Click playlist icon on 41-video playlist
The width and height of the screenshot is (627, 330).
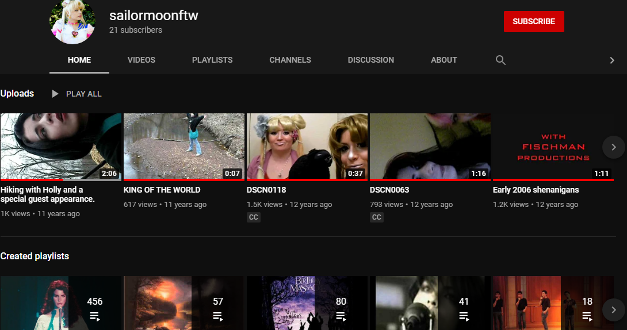tap(464, 316)
